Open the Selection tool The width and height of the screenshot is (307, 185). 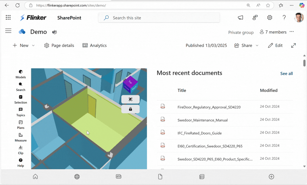click(x=20, y=99)
